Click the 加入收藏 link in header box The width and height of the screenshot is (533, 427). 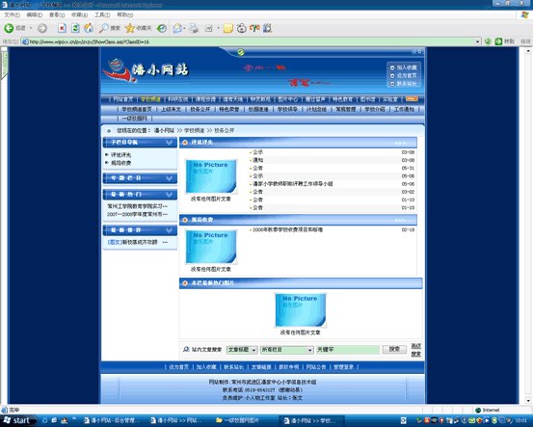407,67
